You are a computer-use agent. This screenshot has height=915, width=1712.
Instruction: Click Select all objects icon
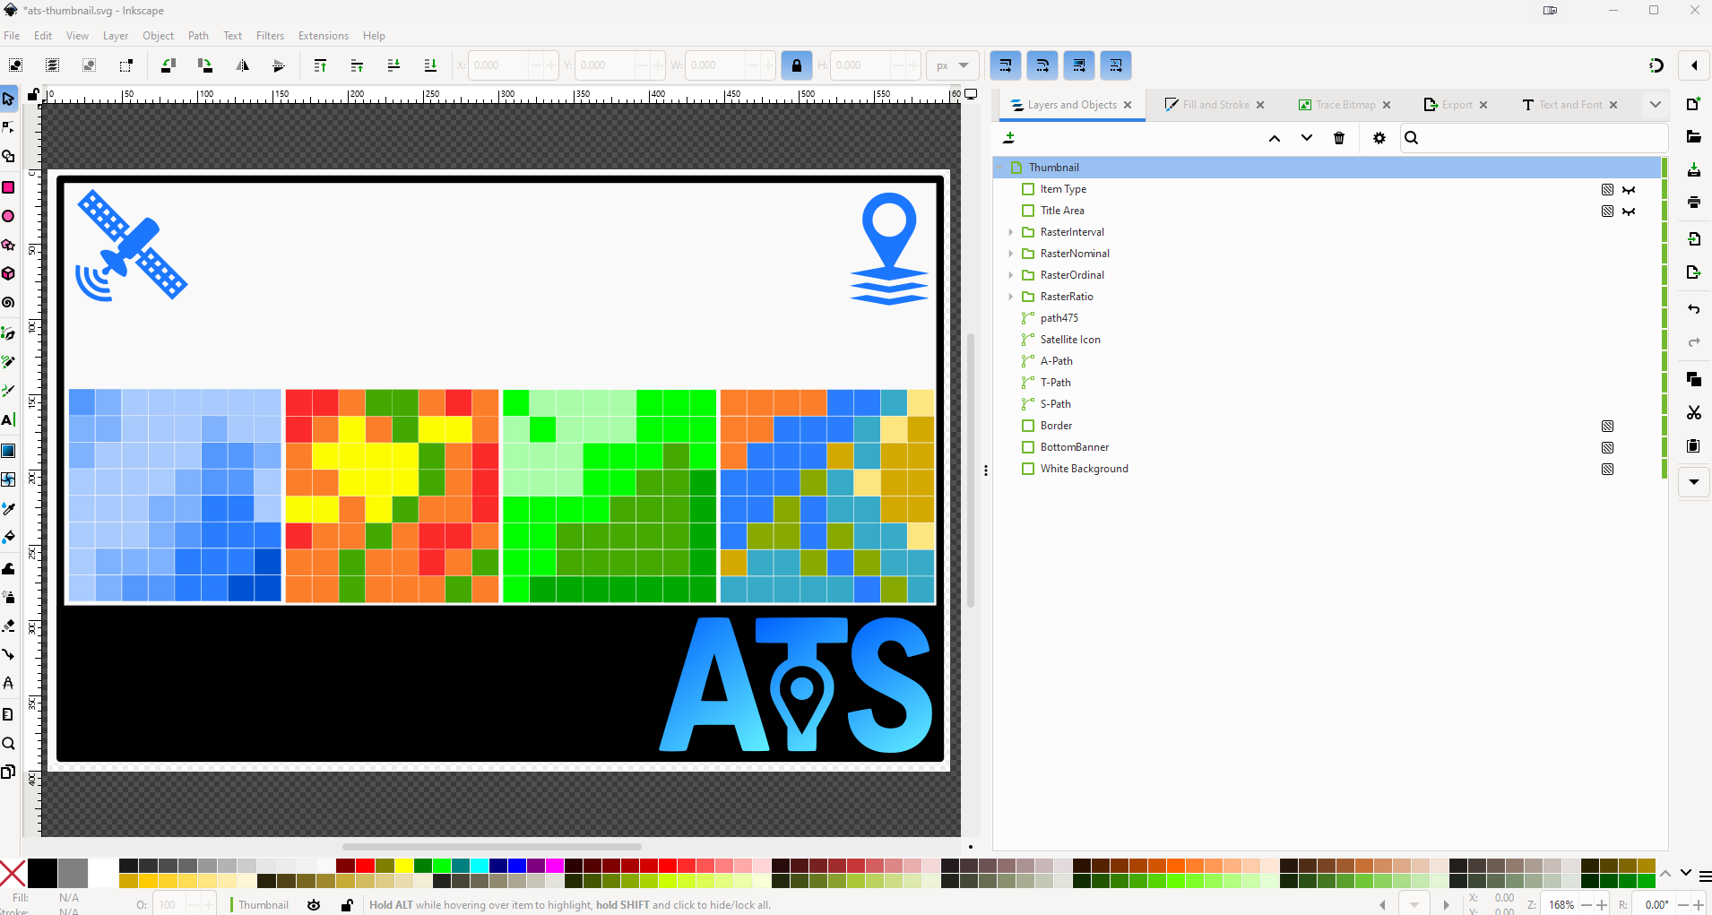click(x=15, y=65)
